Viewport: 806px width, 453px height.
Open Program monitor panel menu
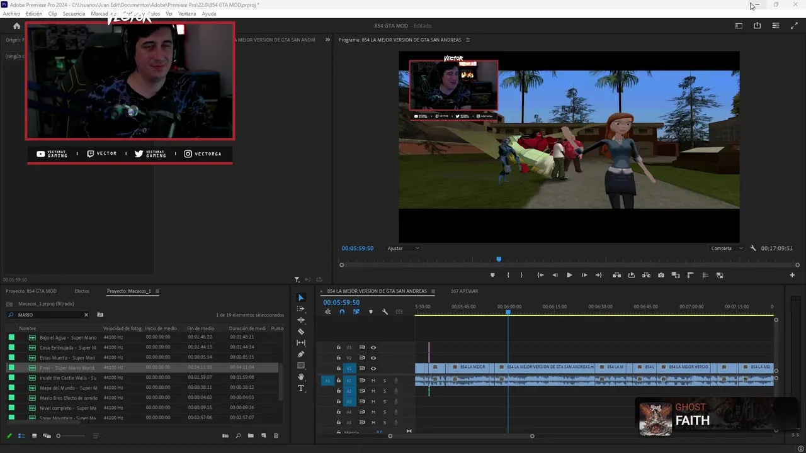(467, 40)
